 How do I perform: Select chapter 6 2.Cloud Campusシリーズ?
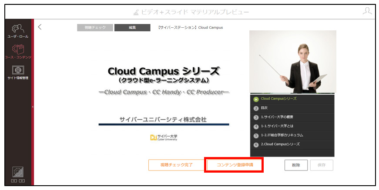pyautogui.click(x=292, y=144)
